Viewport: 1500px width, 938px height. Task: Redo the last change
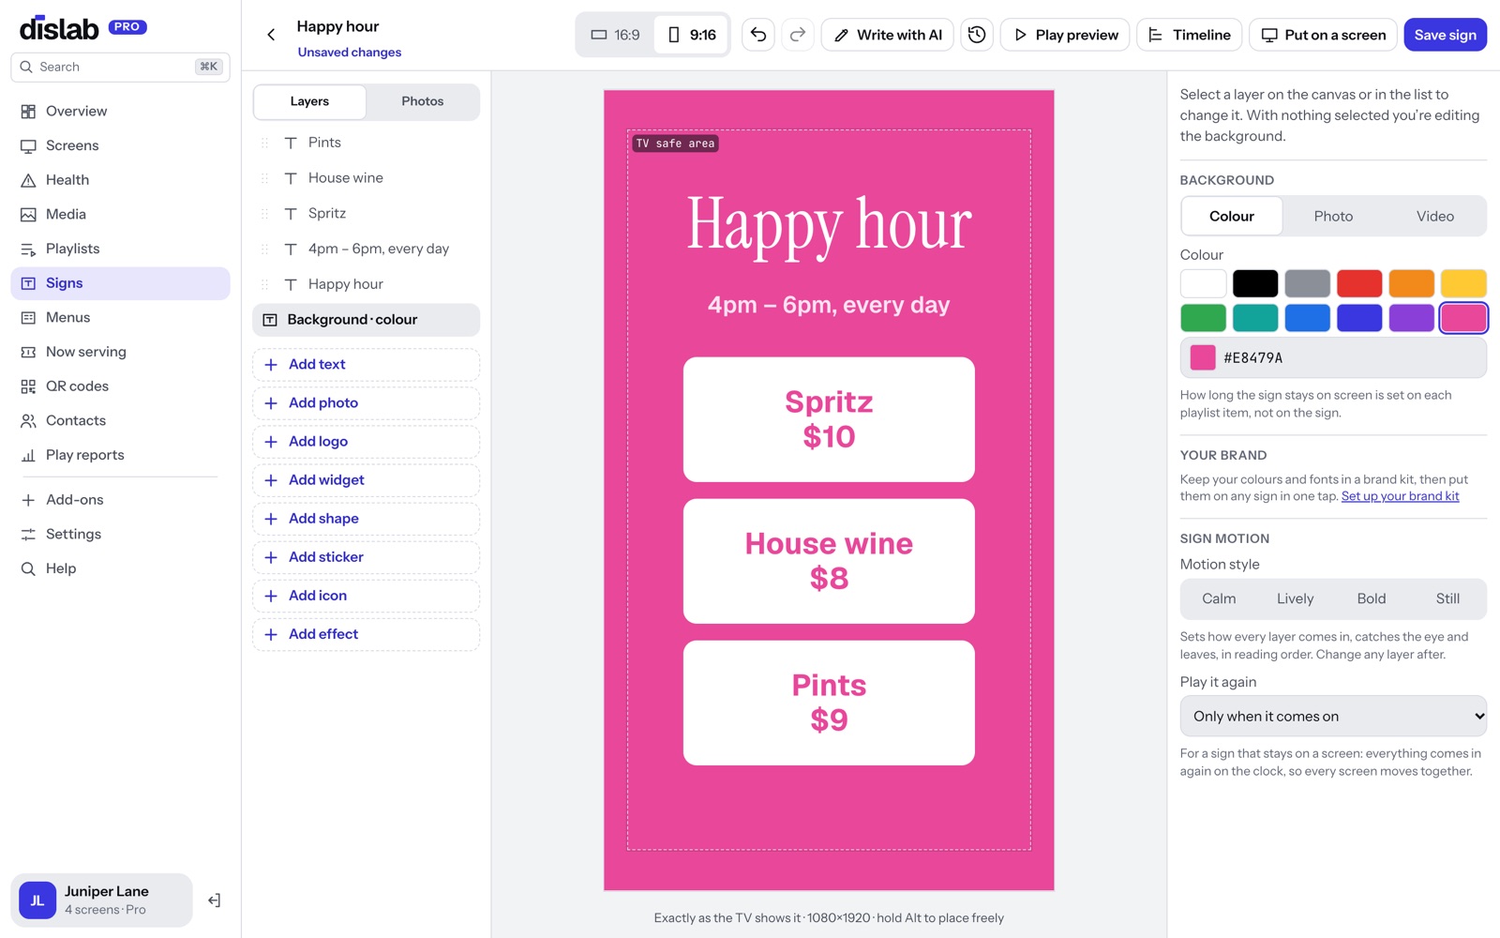pos(798,35)
